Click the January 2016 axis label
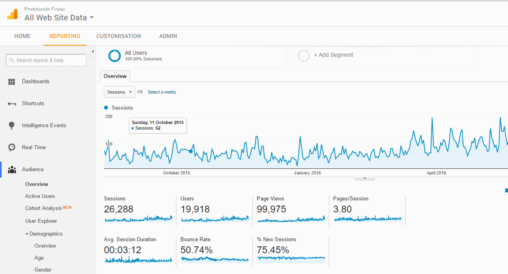The height and width of the screenshot is (274, 508). 307,173
